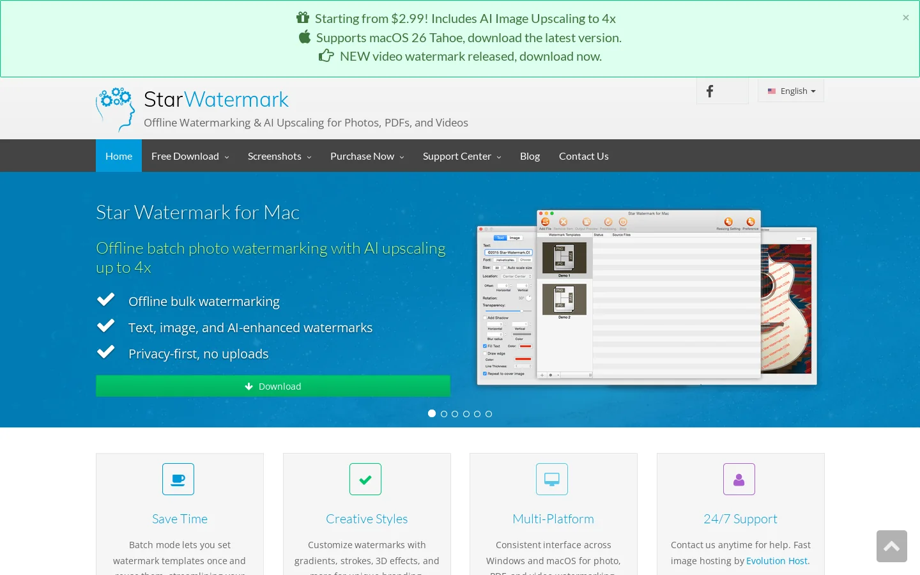Click the gift icon in banner
The height and width of the screenshot is (575, 920).
point(303,18)
